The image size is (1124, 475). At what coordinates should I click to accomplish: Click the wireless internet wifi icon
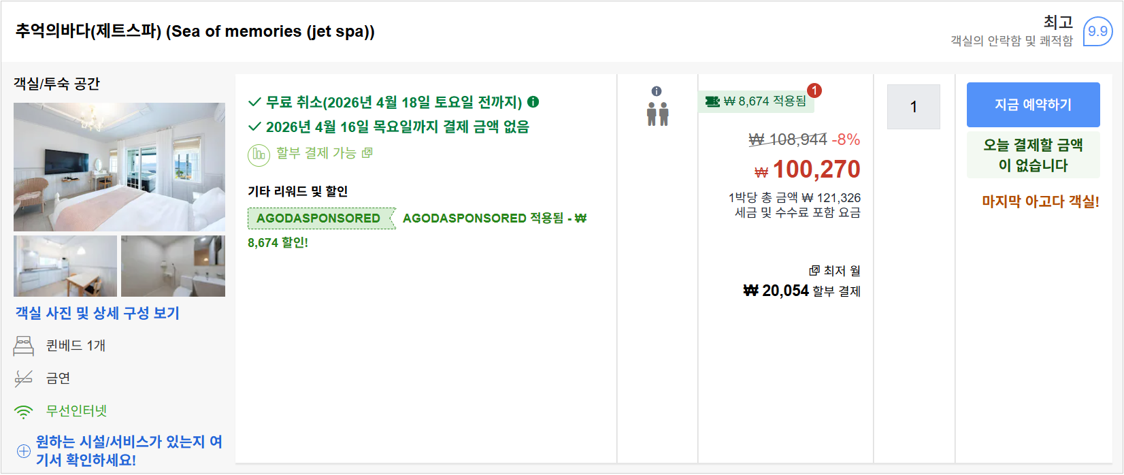24,412
